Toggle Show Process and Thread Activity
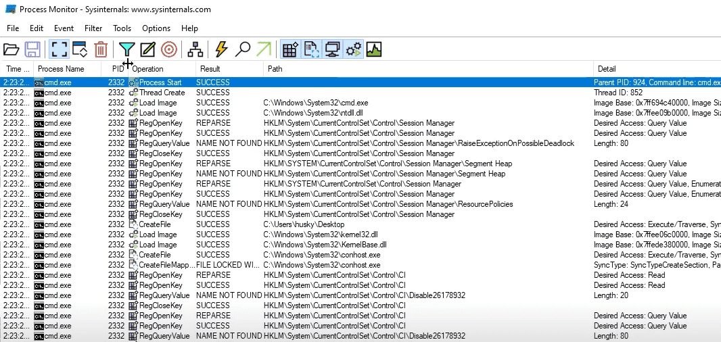The height and width of the screenshot is (342, 721). click(x=354, y=49)
